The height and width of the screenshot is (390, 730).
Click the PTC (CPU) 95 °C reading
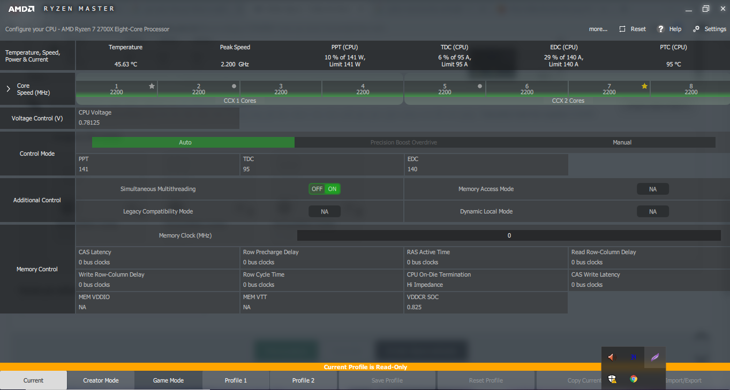(x=673, y=64)
